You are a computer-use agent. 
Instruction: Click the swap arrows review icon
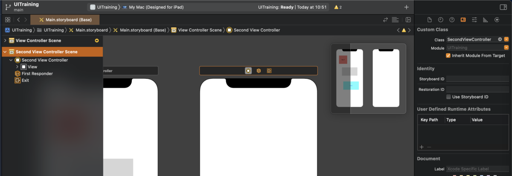click(386, 20)
